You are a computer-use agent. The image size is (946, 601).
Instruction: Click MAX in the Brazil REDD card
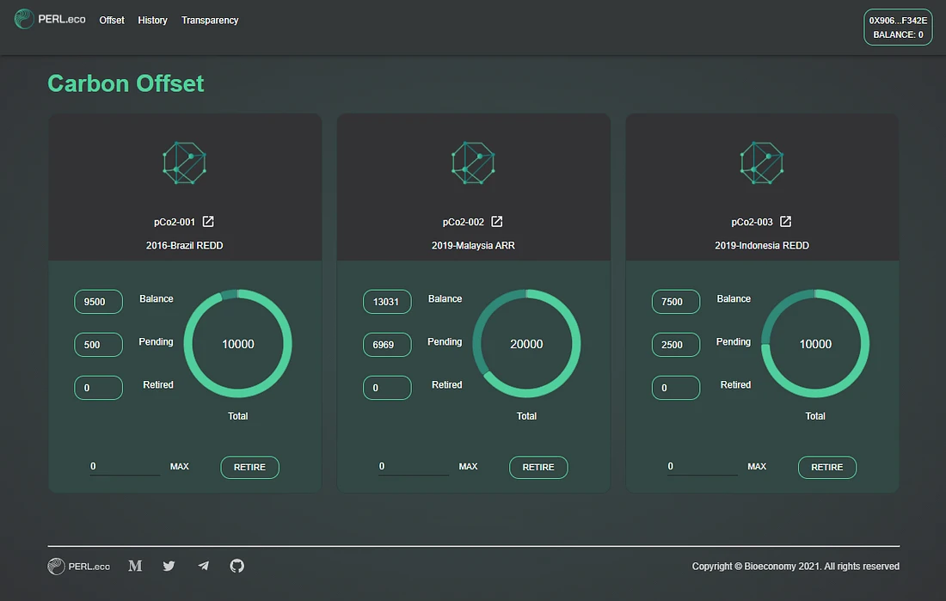click(x=179, y=467)
